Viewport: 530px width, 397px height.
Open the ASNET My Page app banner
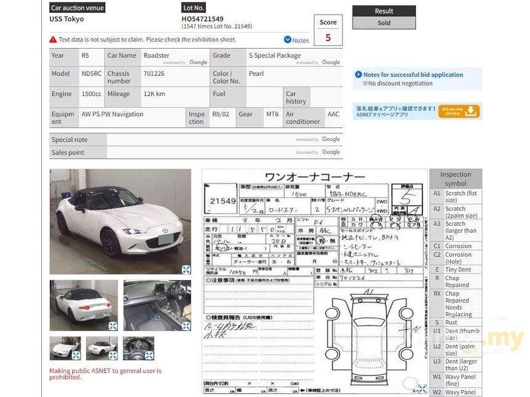[417, 111]
